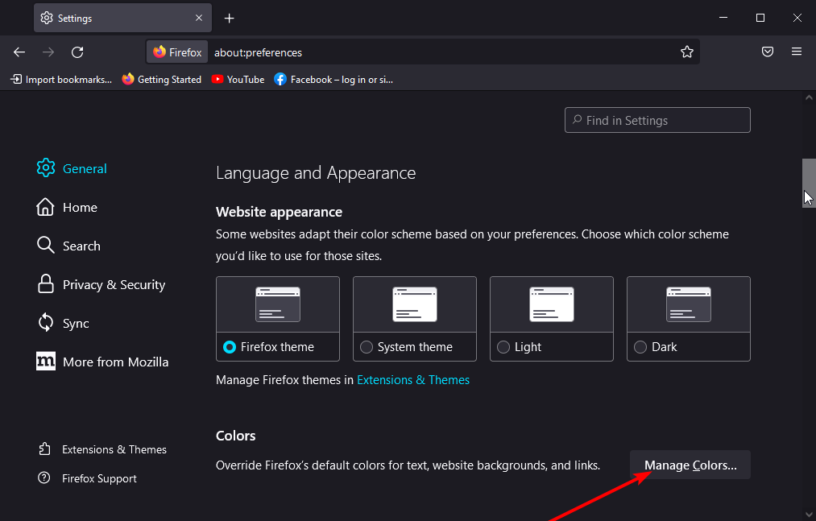This screenshot has height=521, width=816.
Task: Click the Search magnifier icon in the sidebar
Action: pos(46,245)
